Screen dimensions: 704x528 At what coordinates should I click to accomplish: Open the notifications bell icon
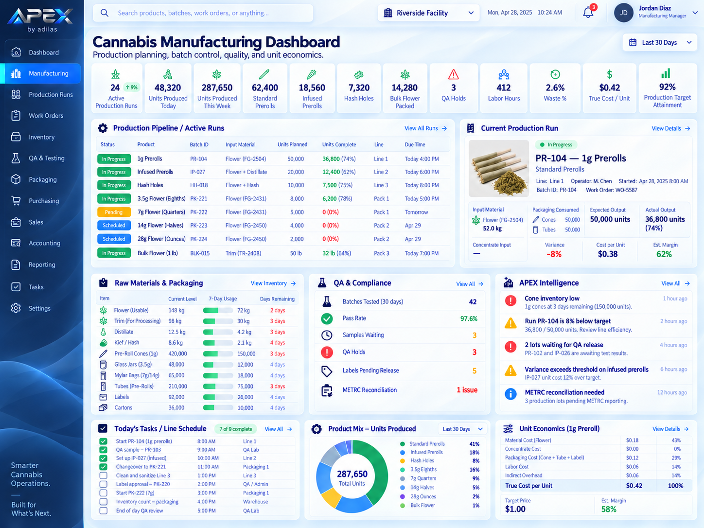pyautogui.click(x=588, y=13)
